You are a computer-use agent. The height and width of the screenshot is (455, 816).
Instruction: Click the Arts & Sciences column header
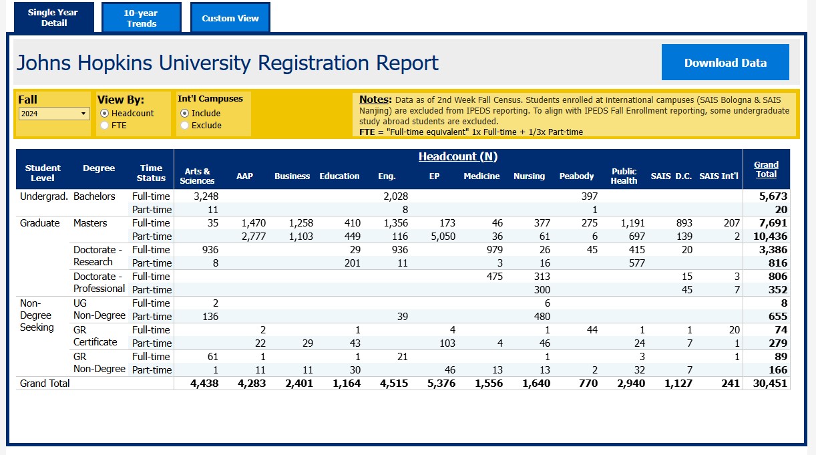[198, 176]
